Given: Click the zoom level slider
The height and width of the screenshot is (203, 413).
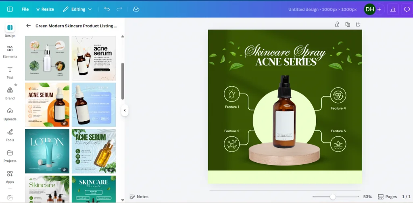Looking at the screenshot, I should [x=333, y=197].
